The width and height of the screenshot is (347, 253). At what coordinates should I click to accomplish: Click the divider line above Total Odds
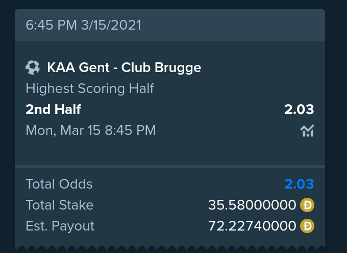170,167
